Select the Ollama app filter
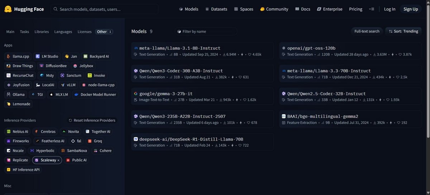The image size is (430, 195). (16, 95)
